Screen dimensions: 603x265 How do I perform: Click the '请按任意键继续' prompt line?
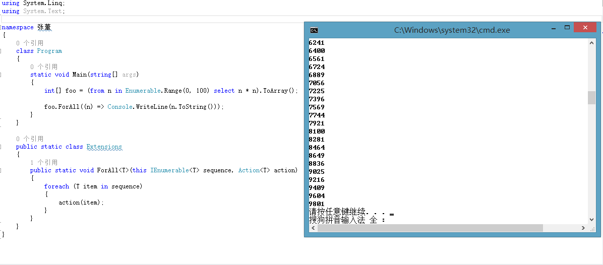pyautogui.click(x=351, y=212)
